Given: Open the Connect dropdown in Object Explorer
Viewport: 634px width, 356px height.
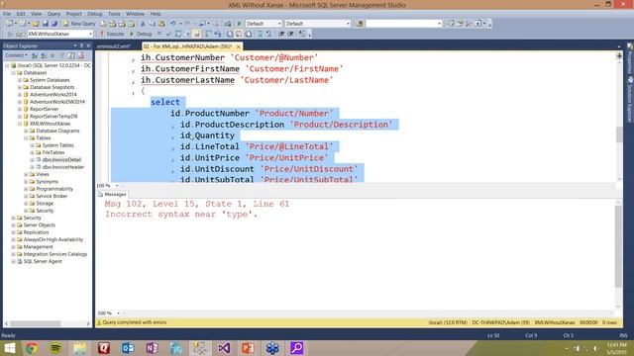Looking at the screenshot, I should 16,55.
